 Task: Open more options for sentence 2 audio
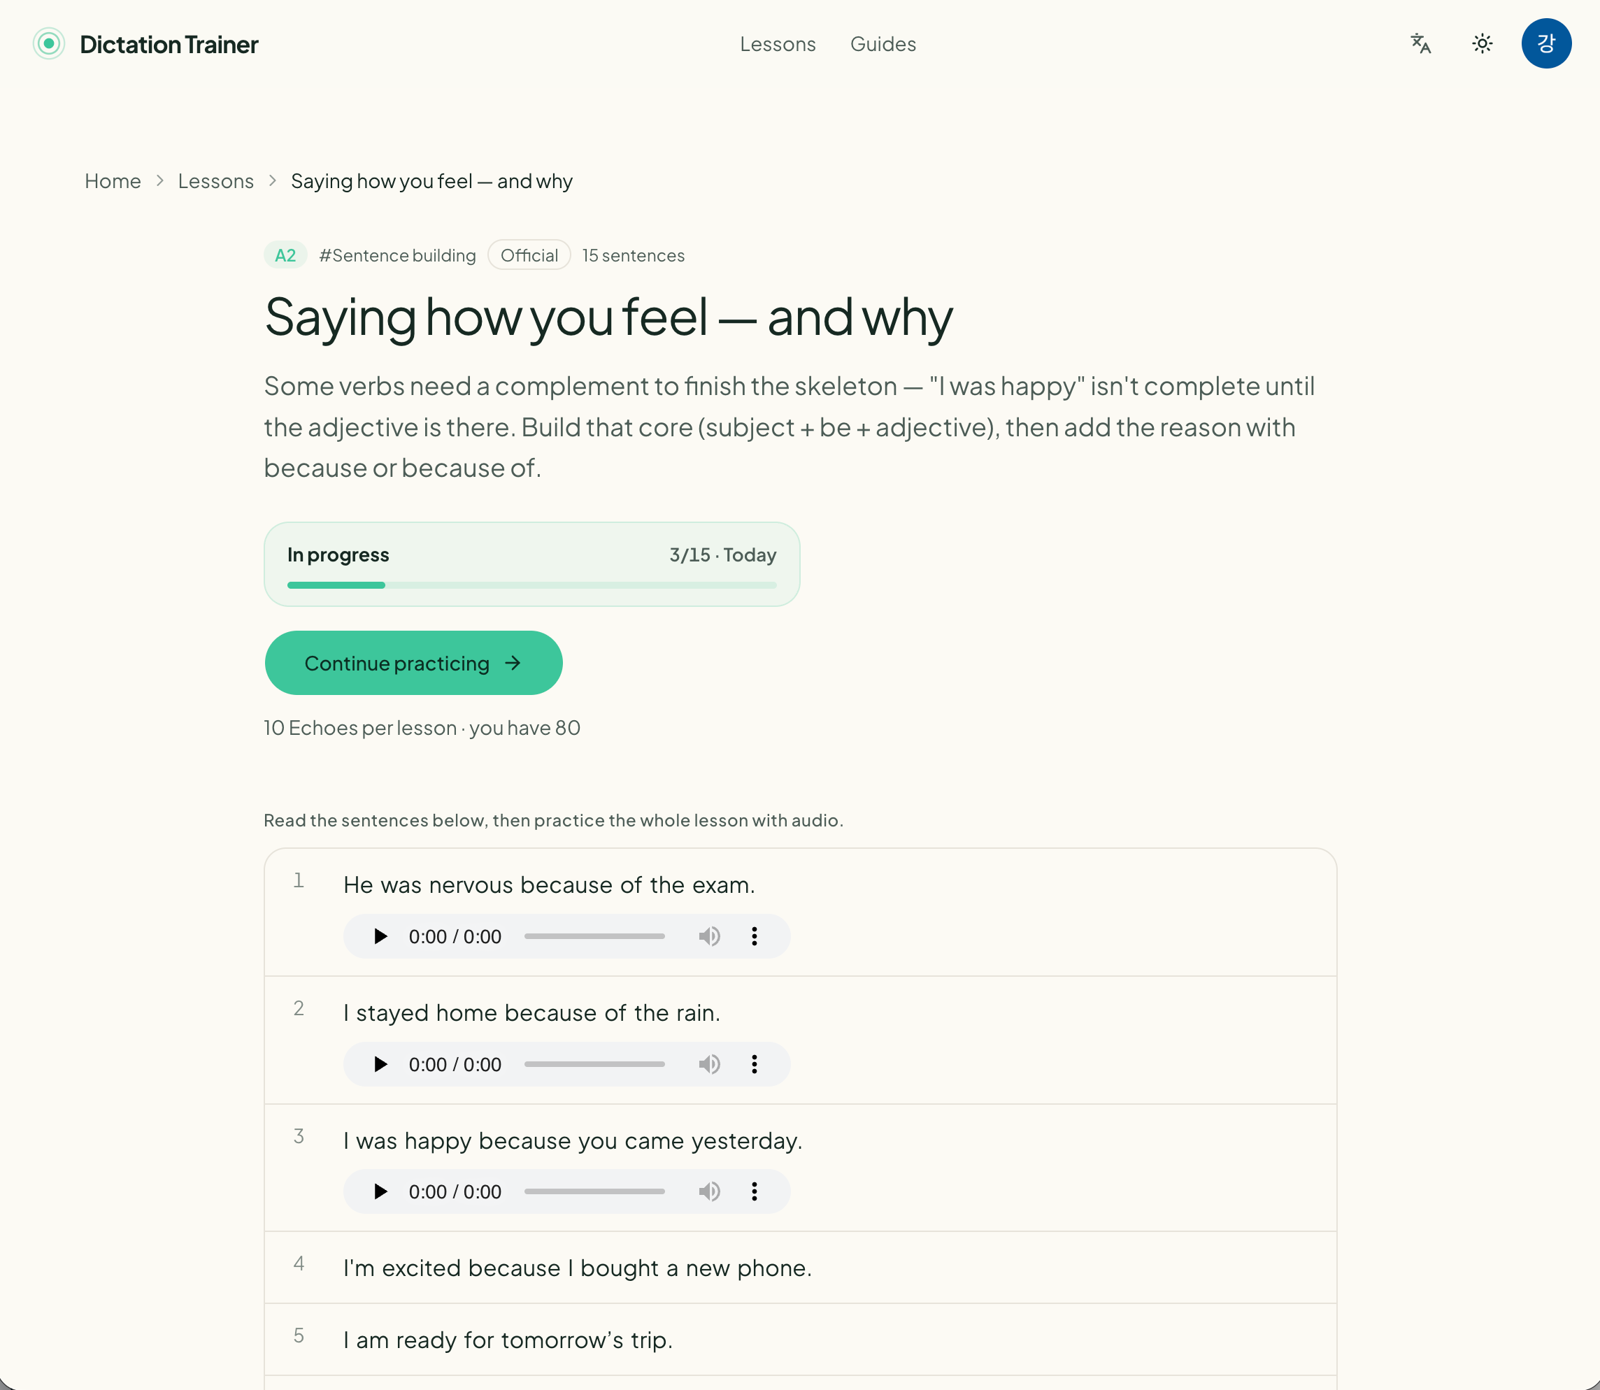pyautogui.click(x=755, y=1064)
